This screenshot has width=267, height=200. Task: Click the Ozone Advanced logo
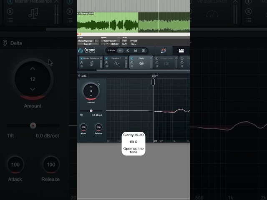[x=87, y=50]
